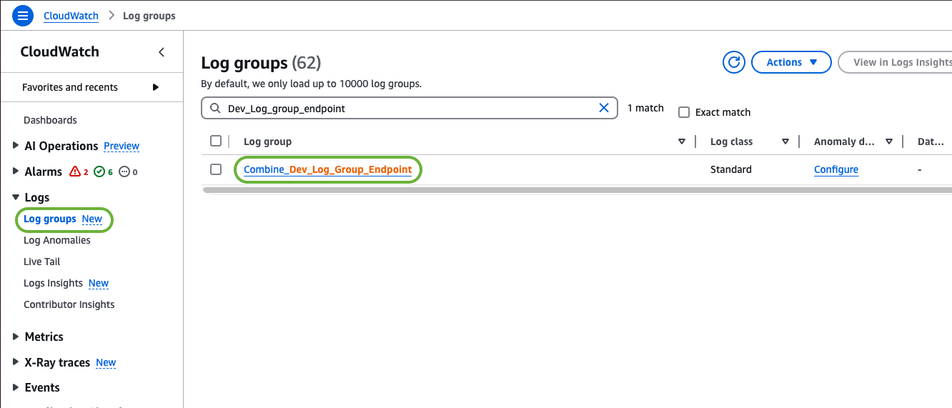Check the Combine_Dev_Log_Group_Endpoint row checkbox
Screen dimensions: 952x408
click(x=216, y=169)
